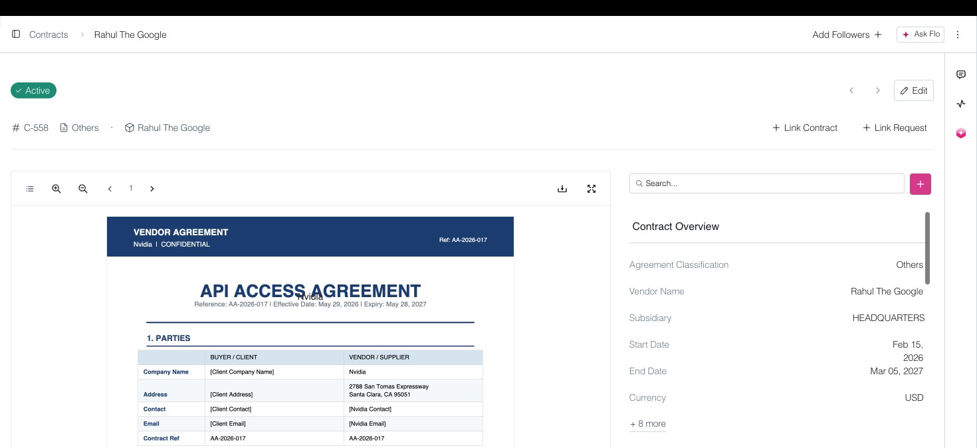Click Start Date value Feb 15, 2026
Image resolution: width=977 pixels, height=448 pixels.
(908, 351)
